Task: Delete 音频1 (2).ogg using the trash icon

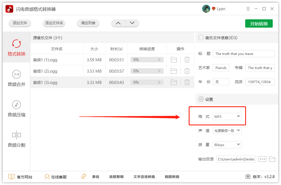Action: [x=187, y=71]
